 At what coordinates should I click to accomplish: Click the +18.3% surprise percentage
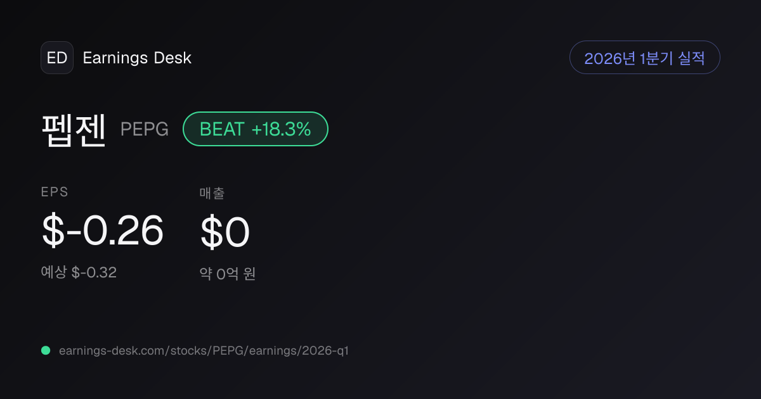282,129
